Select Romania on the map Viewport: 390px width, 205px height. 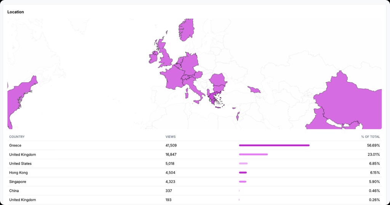pos(217,81)
